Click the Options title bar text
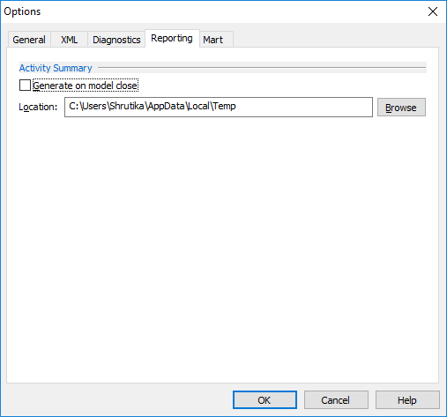 tap(22, 11)
